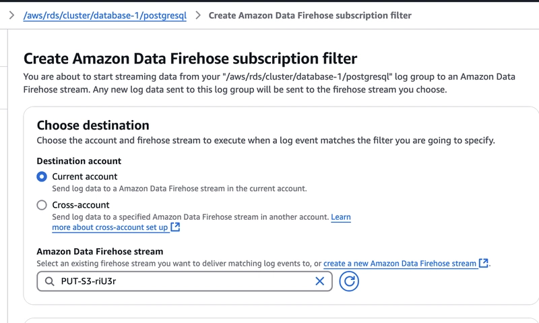The height and width of the screenshot is (323, 539).
Task: Click the Amazon Data Firehose stream field label
Action: pyautogui.click(x=100, y=252)
